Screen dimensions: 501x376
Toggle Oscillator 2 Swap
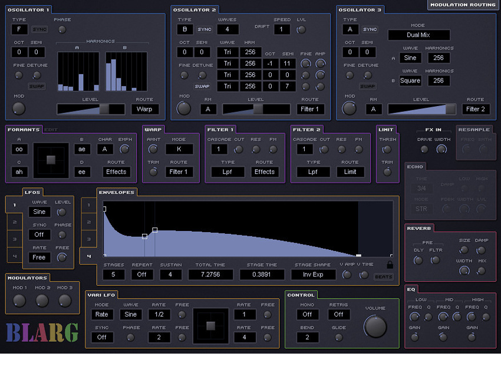[x=202, y=86]
